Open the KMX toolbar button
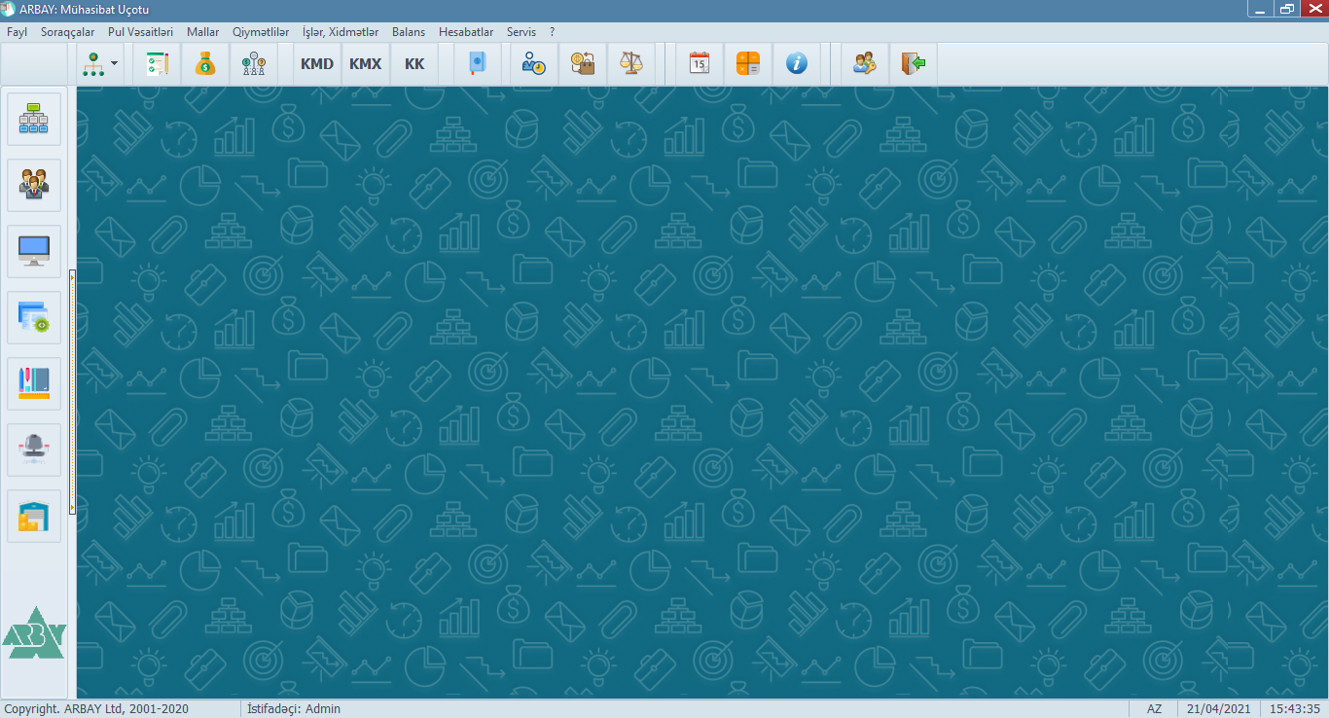This screenshot has height=718, width=1329. [x=366, y=64]
